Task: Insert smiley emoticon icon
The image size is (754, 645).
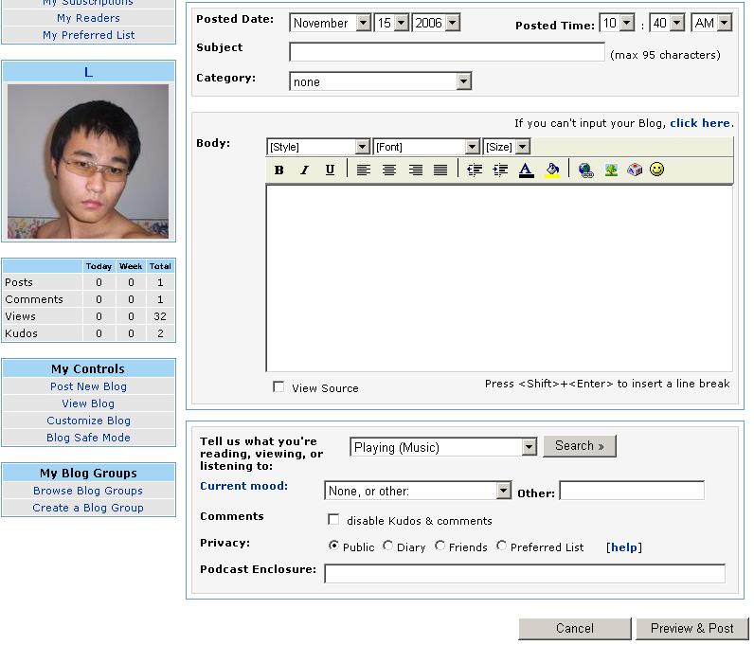Action: click(x=656, y=170)
